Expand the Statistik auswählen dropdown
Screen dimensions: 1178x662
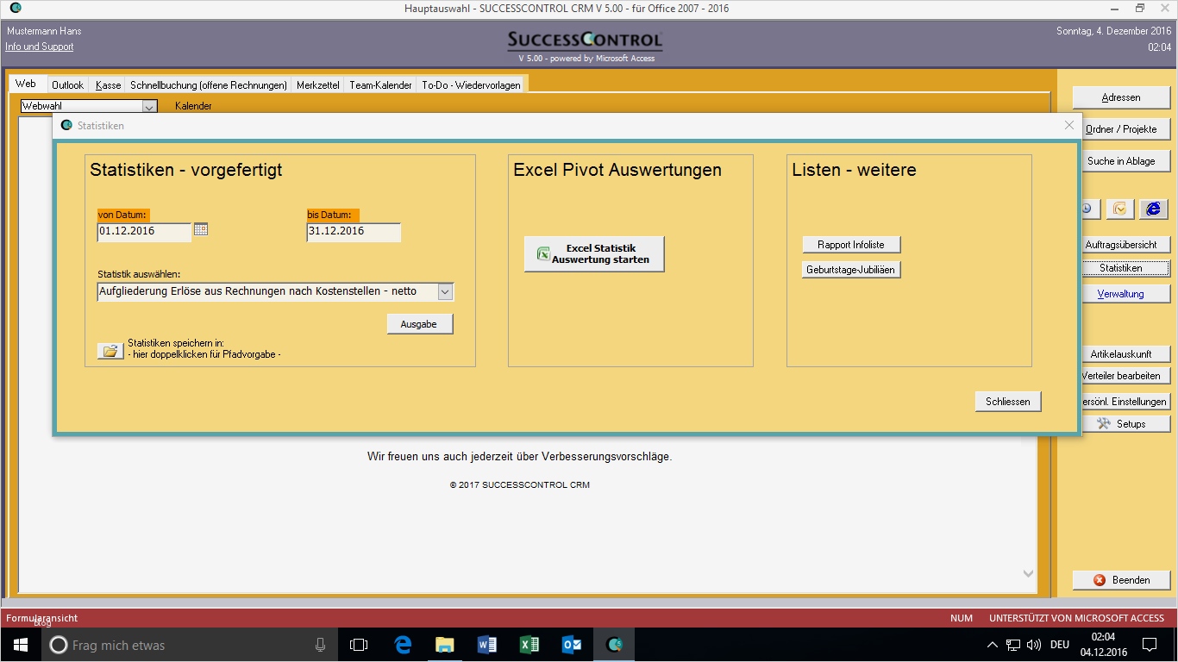click(x=445, y=292)
